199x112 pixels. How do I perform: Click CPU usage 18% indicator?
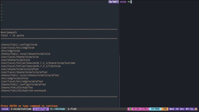coord(164,109)
